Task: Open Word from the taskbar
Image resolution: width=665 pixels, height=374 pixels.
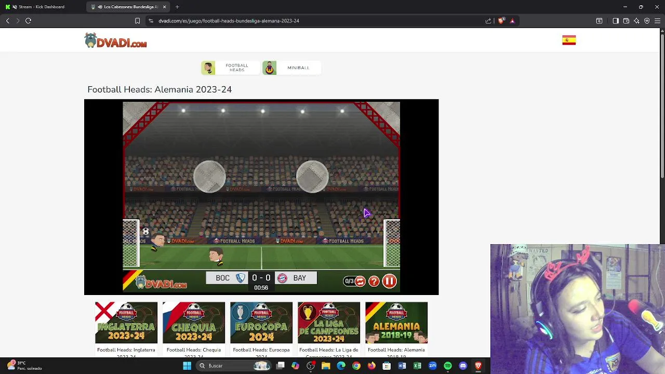Action: coord(402,366)
